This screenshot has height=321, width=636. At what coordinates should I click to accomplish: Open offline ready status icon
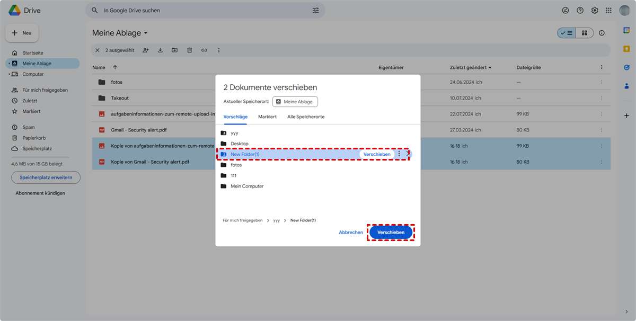click(x=566, y=11)
